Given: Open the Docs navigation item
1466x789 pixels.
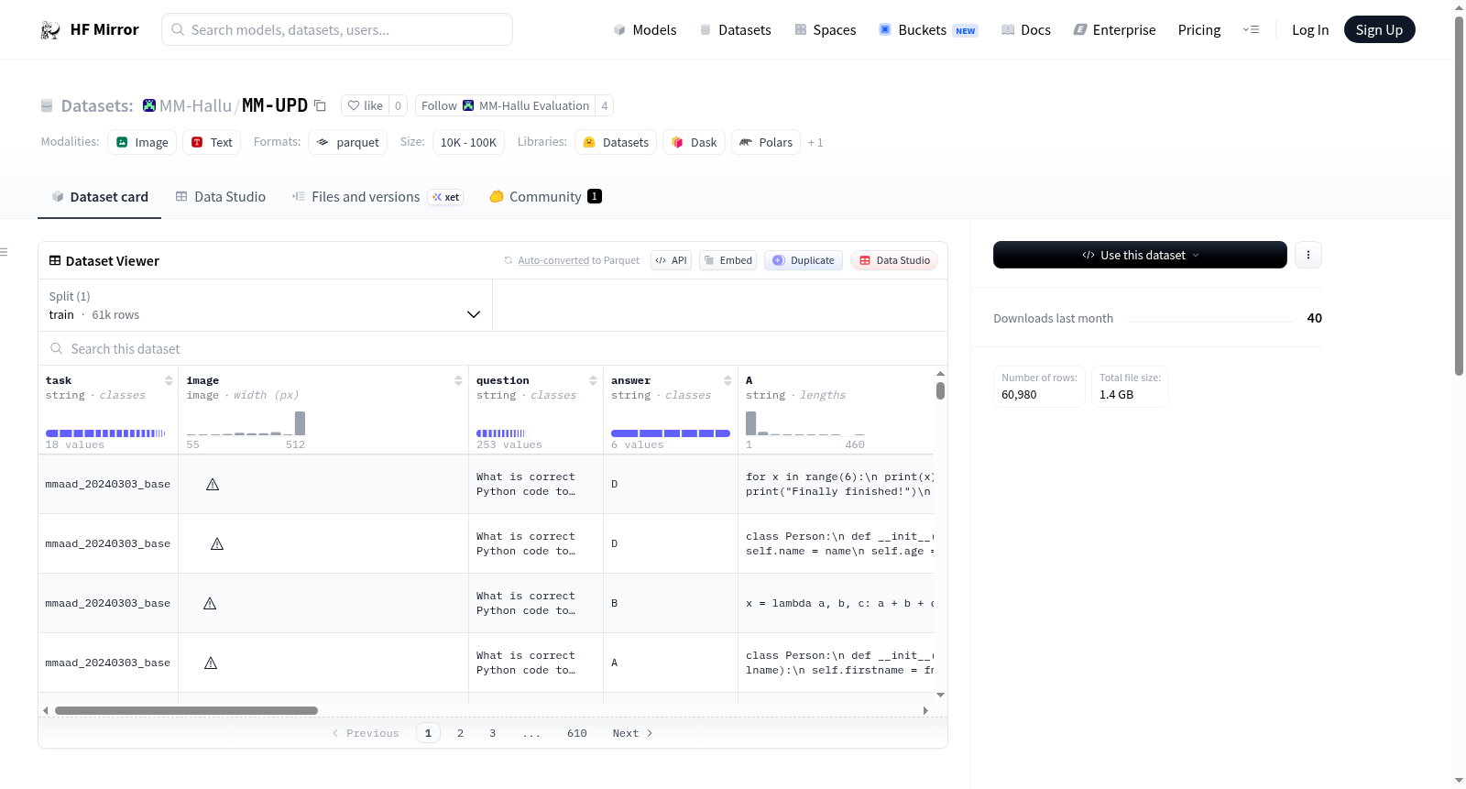Looking at the screenshot, I should pyautogui.click(x=1026, y=29).
